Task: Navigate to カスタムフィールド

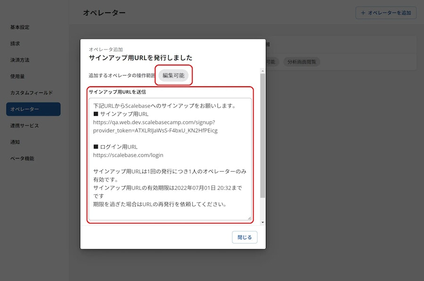Action: (32, 93)
